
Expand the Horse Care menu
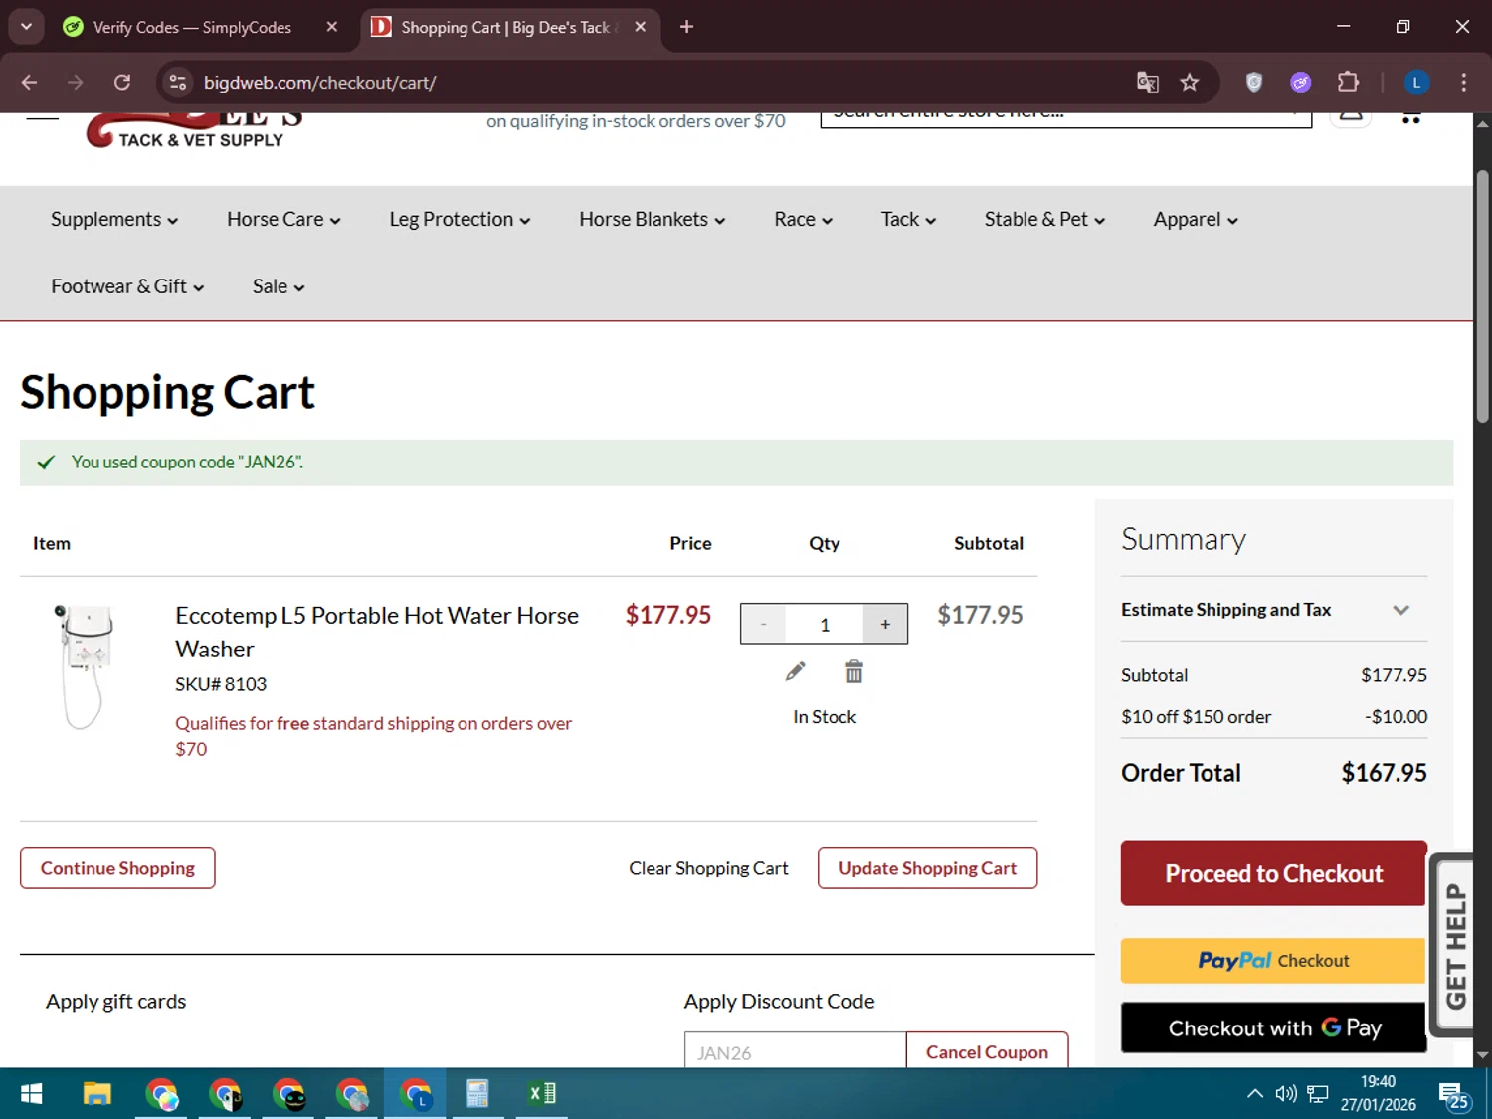(x=283, y=220)
